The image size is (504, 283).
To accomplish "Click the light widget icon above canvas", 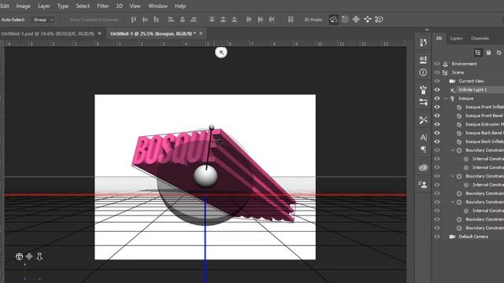I will (x=221, y=53).
